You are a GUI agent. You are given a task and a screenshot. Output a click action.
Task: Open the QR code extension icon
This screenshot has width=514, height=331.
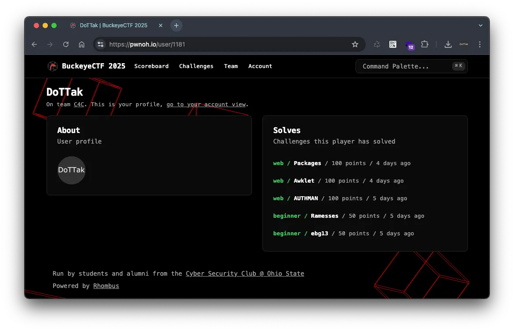click(393, 44)
